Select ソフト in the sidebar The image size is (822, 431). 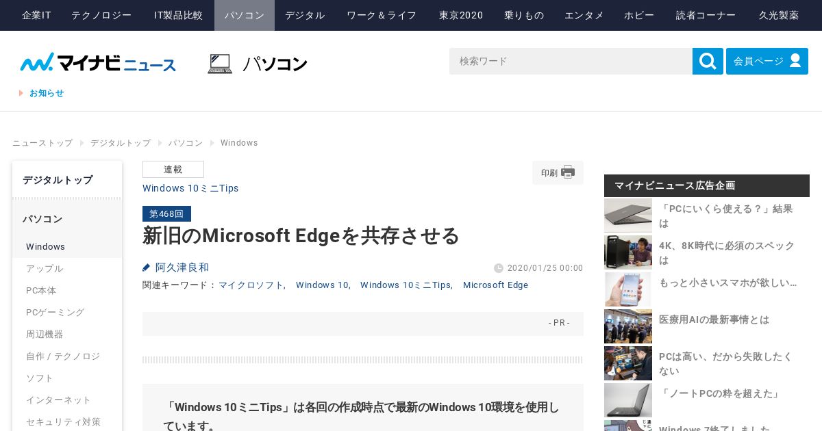pos(67,378)
